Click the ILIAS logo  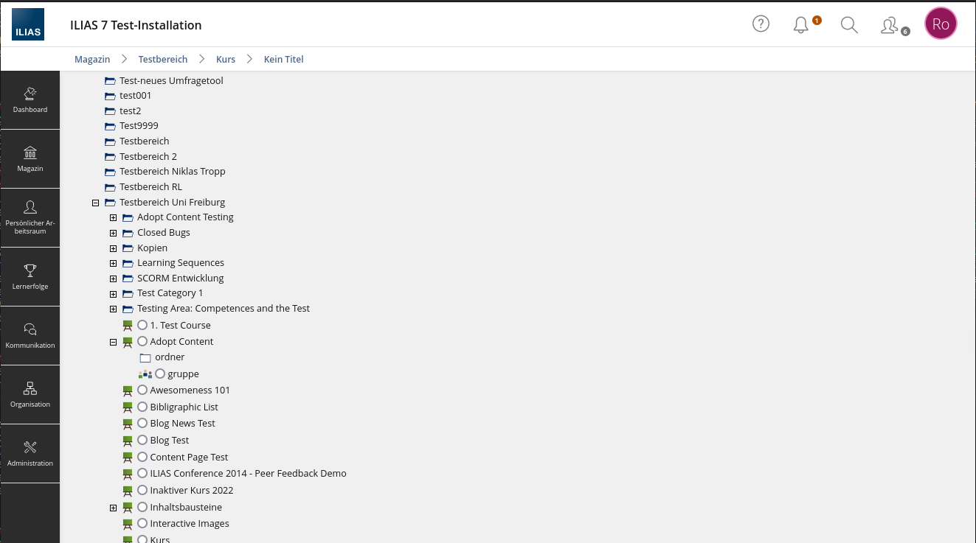tap(28, 24)
